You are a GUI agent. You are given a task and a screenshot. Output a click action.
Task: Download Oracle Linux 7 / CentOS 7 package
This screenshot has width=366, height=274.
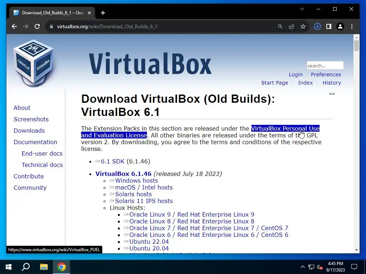tap(209, 228)
